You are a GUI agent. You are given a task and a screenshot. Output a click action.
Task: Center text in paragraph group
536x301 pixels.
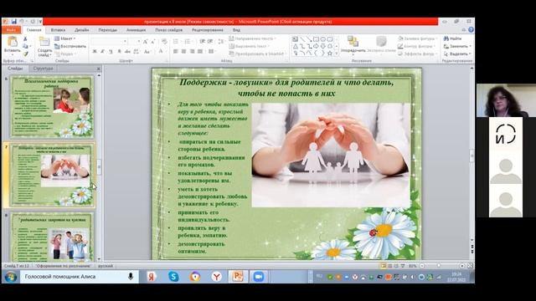[183, 51]
